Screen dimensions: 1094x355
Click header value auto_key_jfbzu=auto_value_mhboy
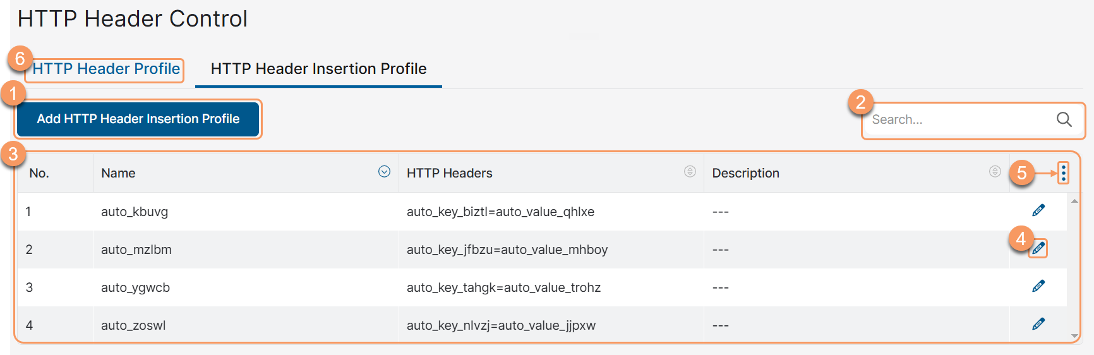pos(507,250)
